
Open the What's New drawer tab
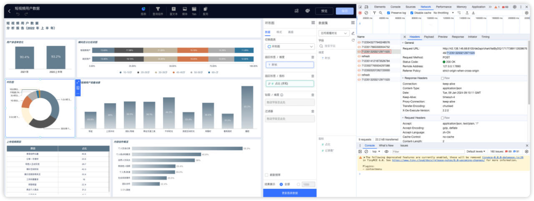pos(386,146)
